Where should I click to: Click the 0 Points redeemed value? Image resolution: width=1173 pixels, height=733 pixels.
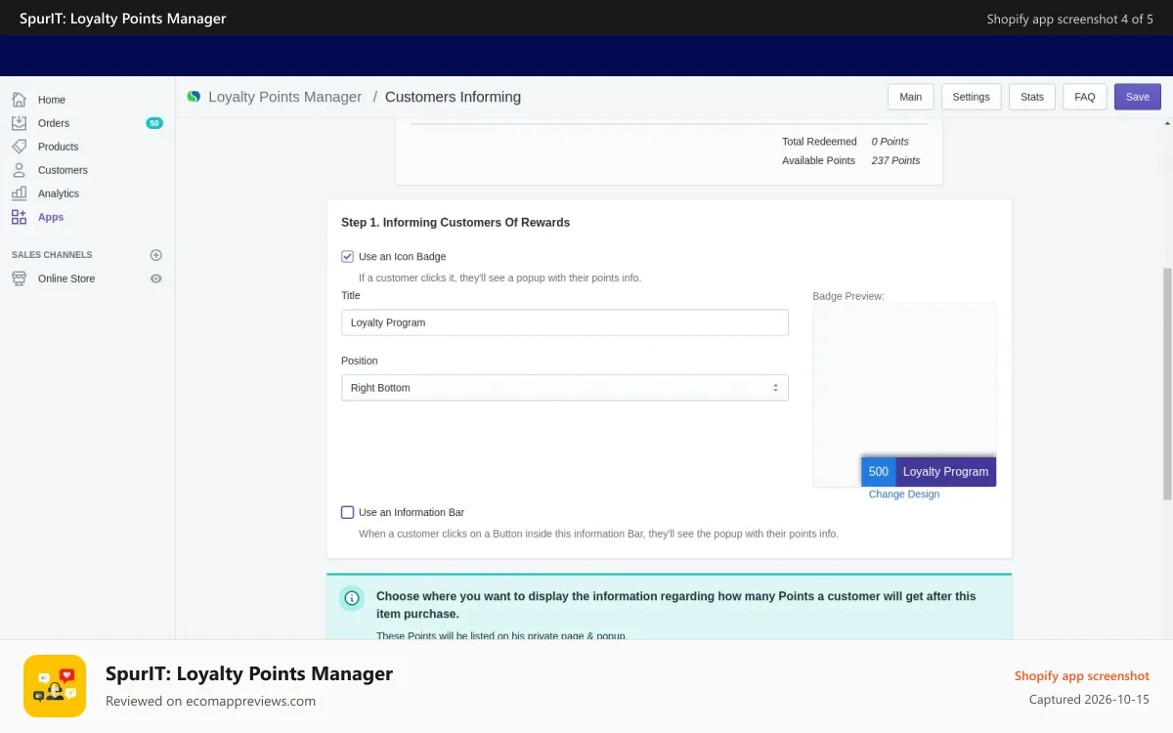(x=890, y=142)
